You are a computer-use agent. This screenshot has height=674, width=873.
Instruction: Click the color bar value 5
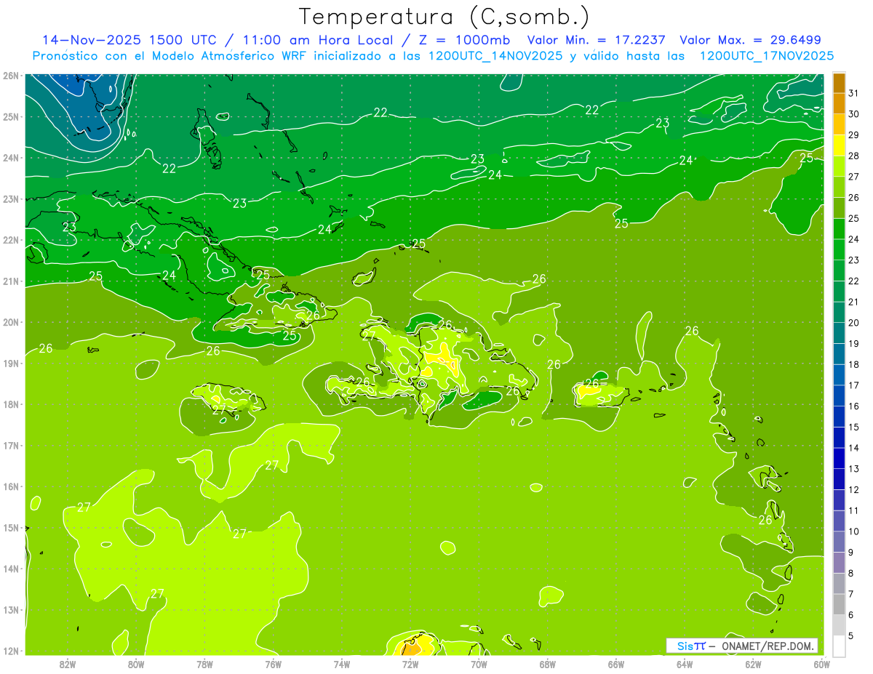pyautogui.click(x=850, y=636)
